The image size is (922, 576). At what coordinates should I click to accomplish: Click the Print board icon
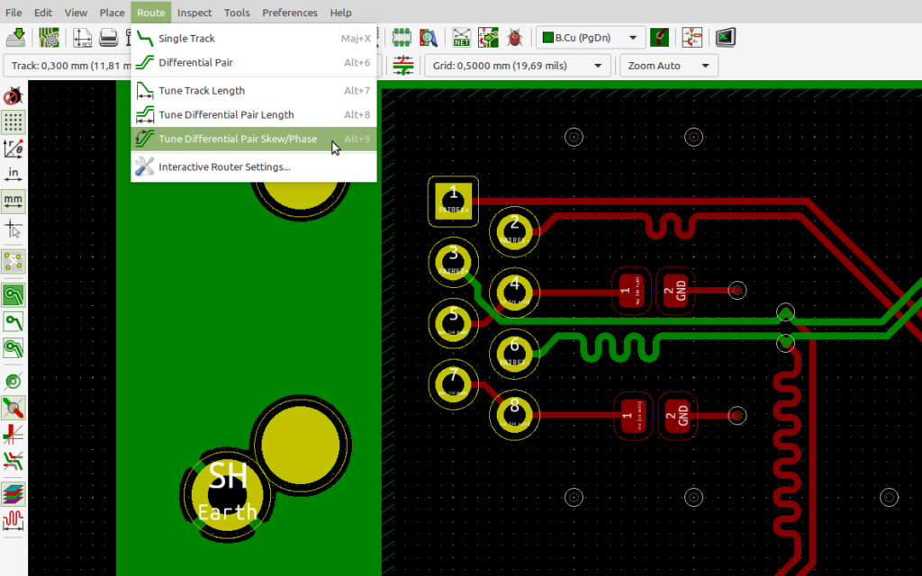coord(109,38)
